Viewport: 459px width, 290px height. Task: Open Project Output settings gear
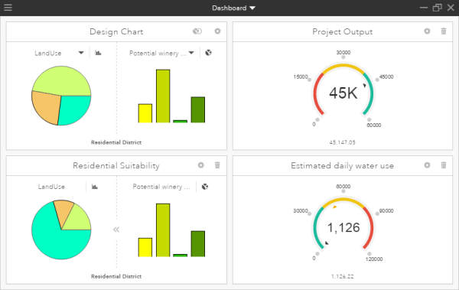427,31
